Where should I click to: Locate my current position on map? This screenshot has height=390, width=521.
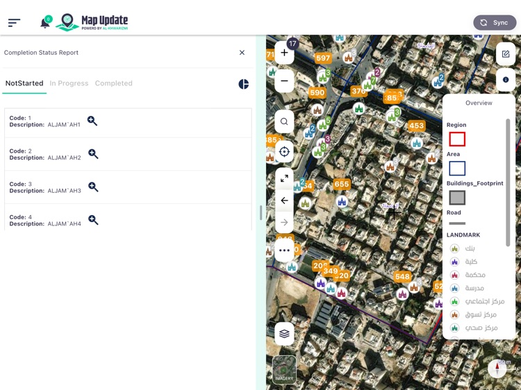click(x=284, y=152)
